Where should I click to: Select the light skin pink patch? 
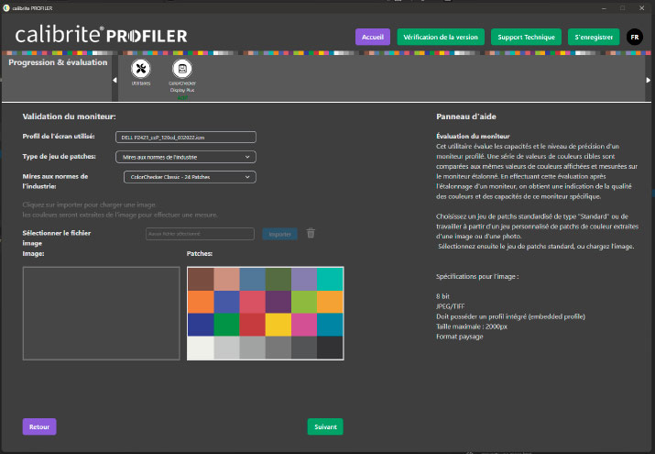pyautogui.click(x=226, y=279)
